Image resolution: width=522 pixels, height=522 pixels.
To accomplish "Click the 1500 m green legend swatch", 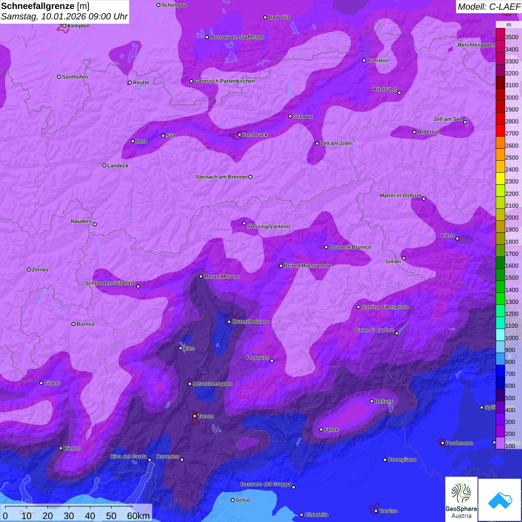I will (x=500, y=275).
